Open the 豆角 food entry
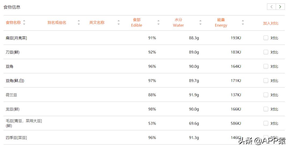 pos(10,67)
